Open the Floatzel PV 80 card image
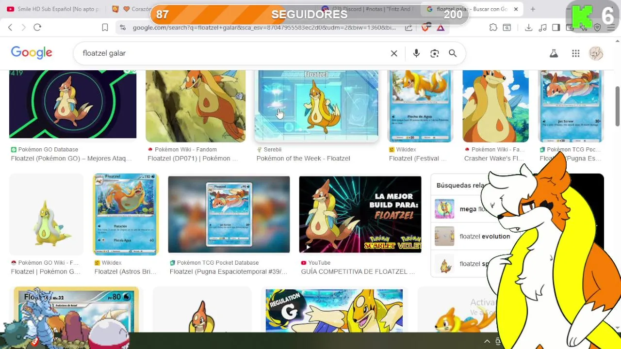621x349 pixels. (76, 309)
